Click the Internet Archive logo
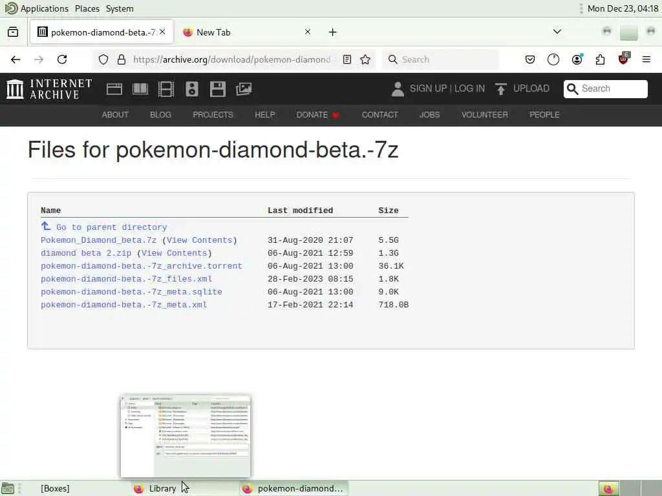 [x=49, y=89]
